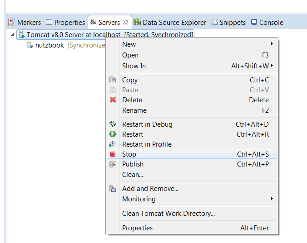Expand the Show In submenu arrow

[x=272, y=66]
